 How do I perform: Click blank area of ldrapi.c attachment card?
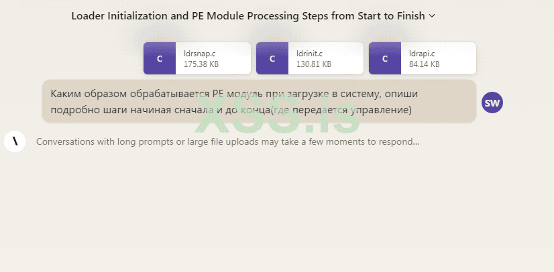[x=458, y=58]
